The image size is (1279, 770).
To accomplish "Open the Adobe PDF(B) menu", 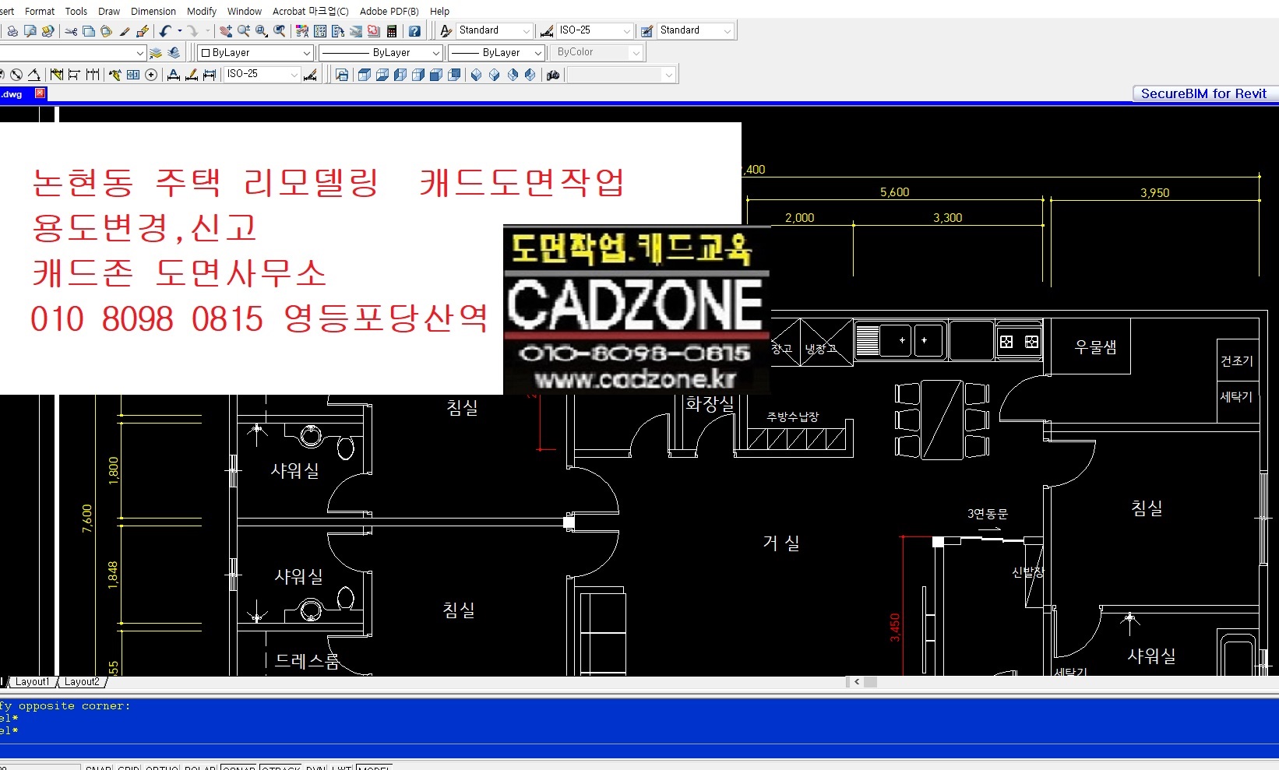I will [x=389, y=11].
